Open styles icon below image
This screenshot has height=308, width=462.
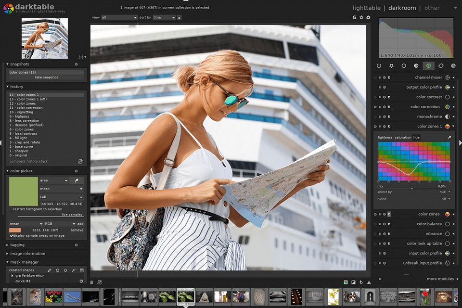point(100,282)
